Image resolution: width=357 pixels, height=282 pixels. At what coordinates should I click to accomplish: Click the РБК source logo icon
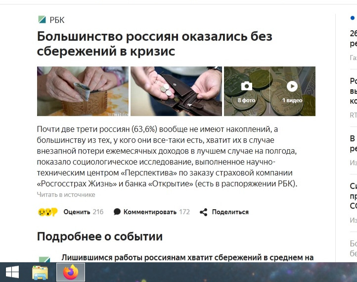click(x=42, y=20)
